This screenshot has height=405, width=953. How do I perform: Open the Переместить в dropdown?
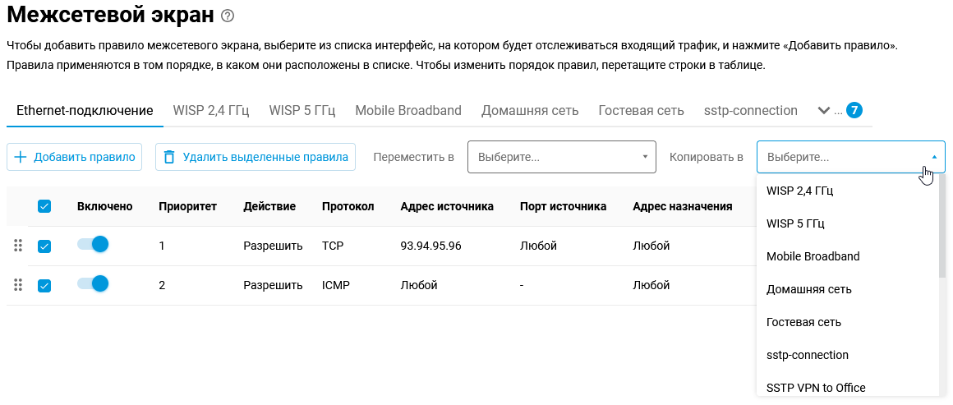click(x=561, y=157)
